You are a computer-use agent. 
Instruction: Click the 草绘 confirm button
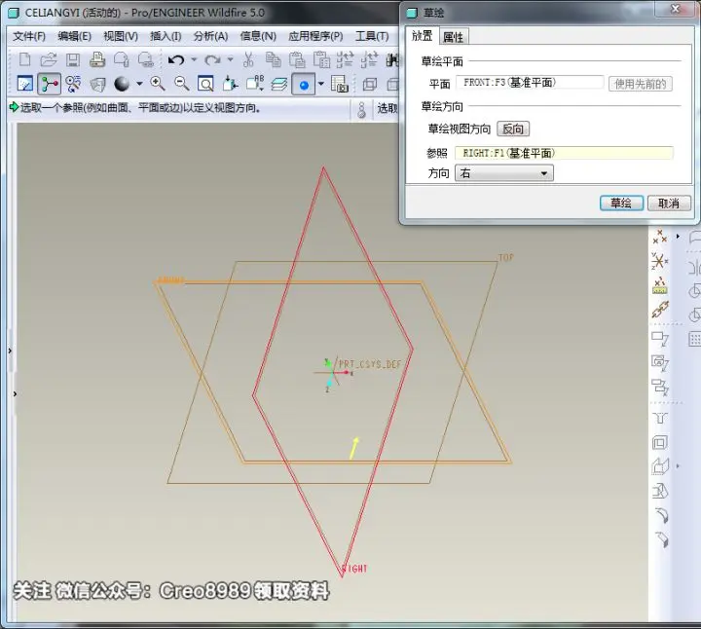(621, 203)
